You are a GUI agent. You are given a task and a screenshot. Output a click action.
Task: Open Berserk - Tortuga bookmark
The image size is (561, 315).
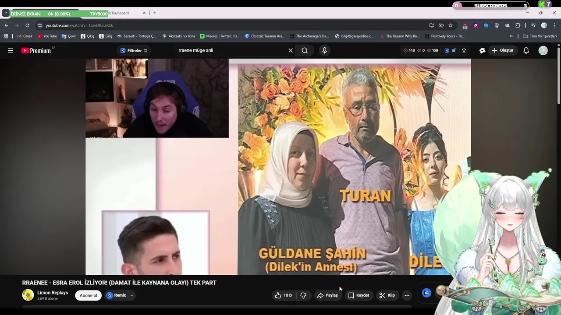(136, 36)
